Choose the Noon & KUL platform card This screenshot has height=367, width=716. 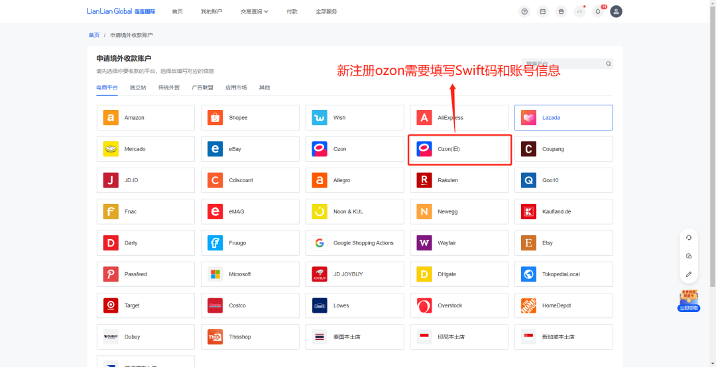[355, 211]
